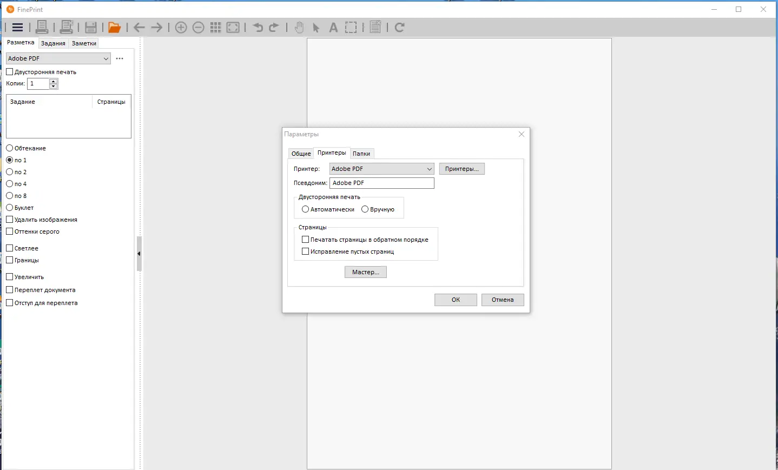
Task: Select the pointer arrow tool
Action: coord(317,28)
